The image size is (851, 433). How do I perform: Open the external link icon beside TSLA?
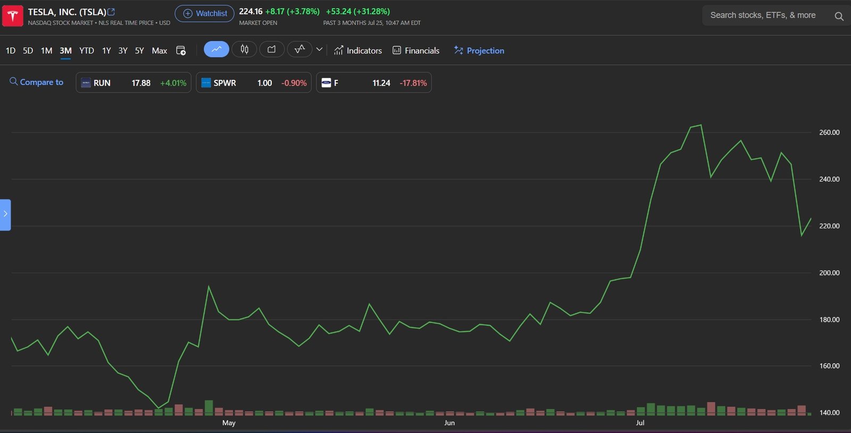[x=111, y=12]
